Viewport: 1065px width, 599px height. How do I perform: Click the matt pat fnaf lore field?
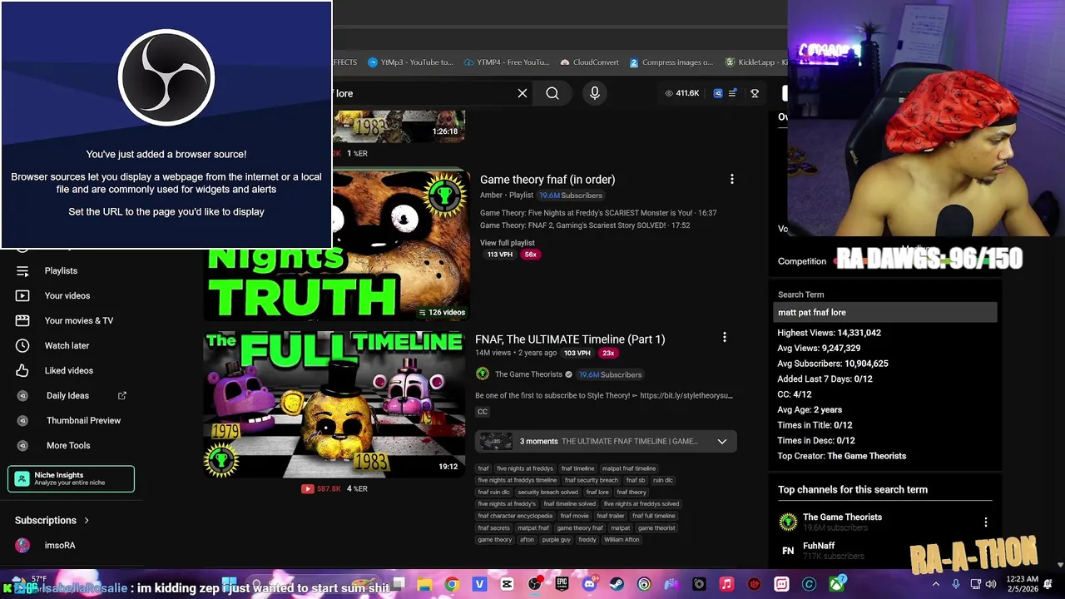(885, 312)
